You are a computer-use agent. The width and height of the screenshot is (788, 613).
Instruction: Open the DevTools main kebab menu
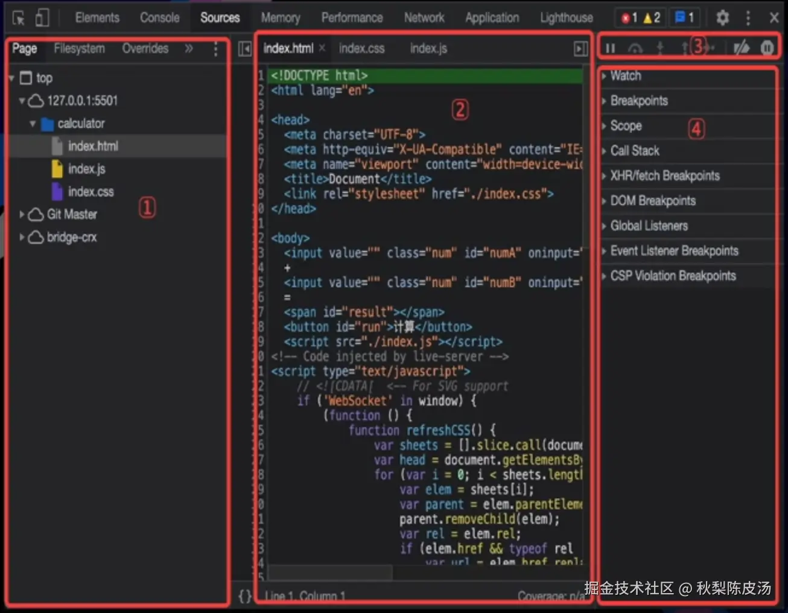point(748,17)
